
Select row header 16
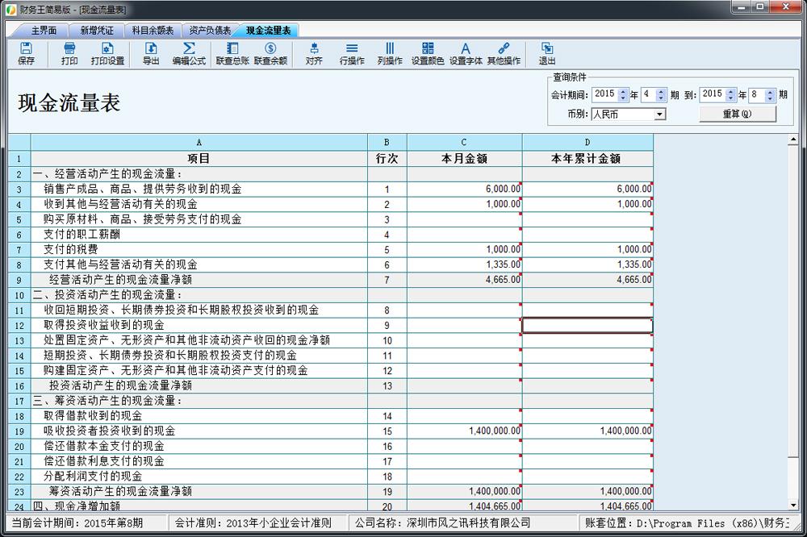click(19, 385)
